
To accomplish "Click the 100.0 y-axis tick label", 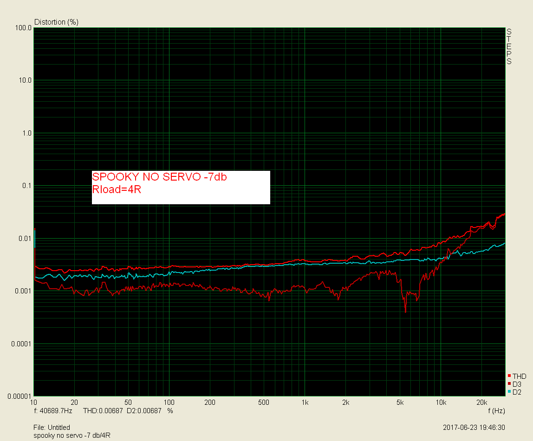I will point(23,28).
